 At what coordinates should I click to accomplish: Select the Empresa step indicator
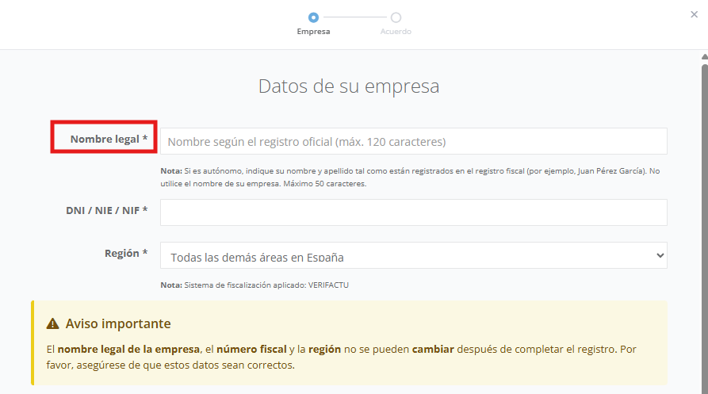click(313, 17)
